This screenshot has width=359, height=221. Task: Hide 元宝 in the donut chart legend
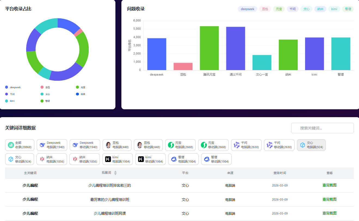81,87
